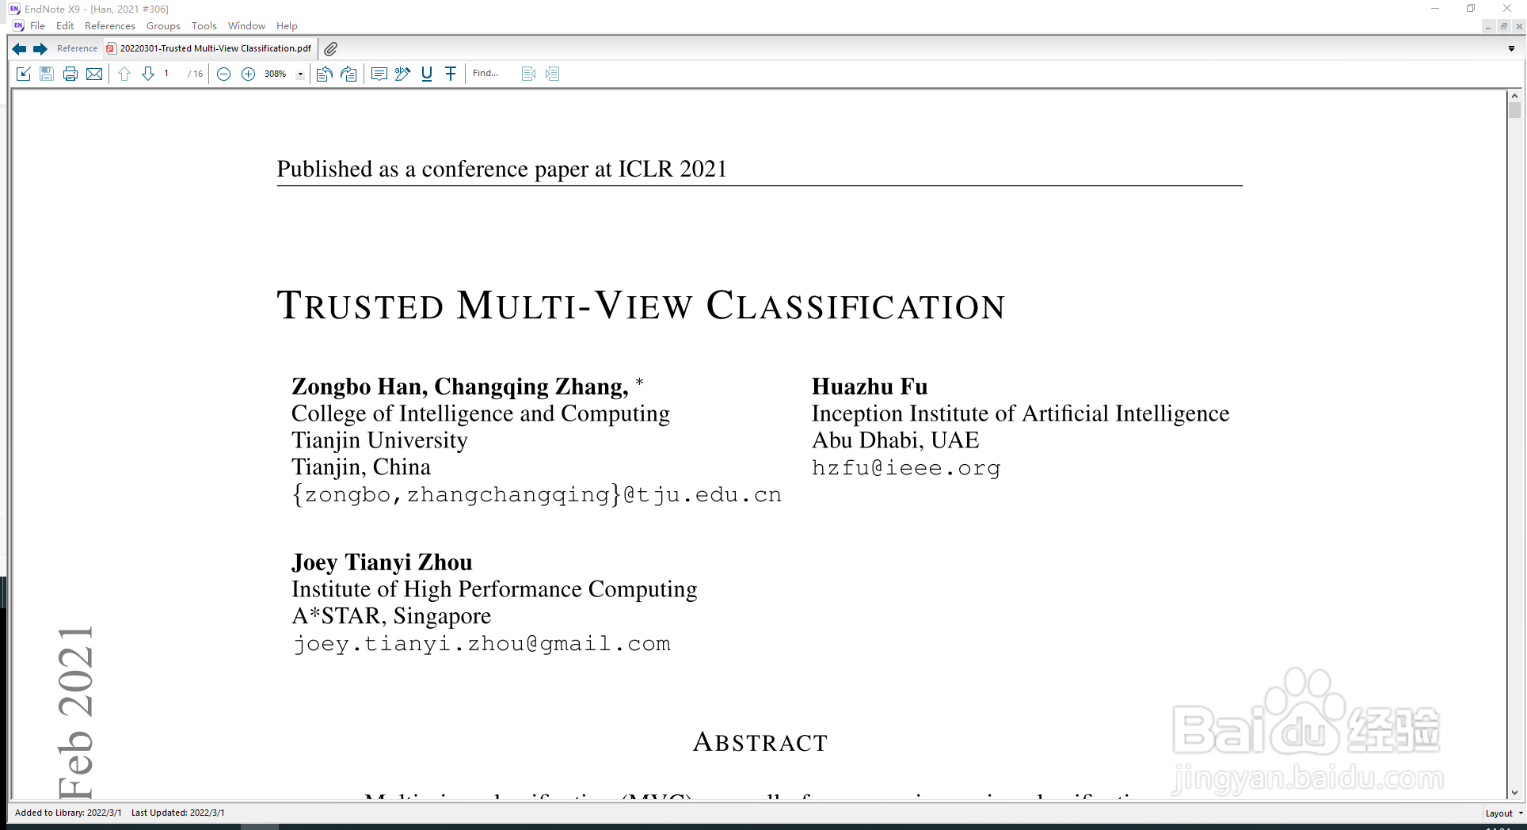Viewport: 1527px width, 830px height.
Task: Click the Tianjin University affiliation text
Action: pyautogui.click(x=379, y=440)
